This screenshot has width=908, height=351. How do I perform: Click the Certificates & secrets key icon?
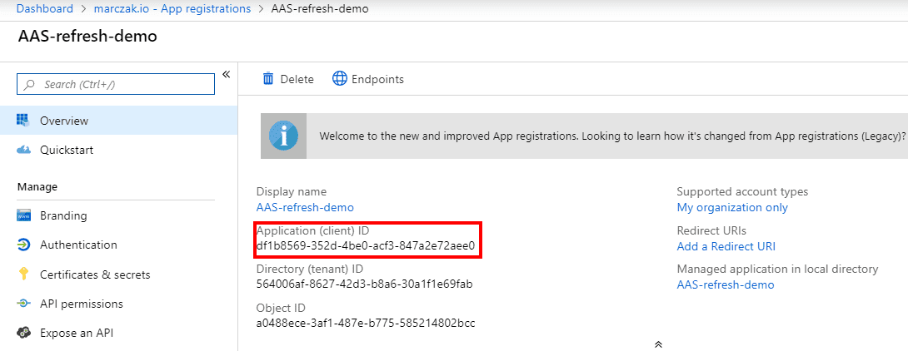coord(23,274)
